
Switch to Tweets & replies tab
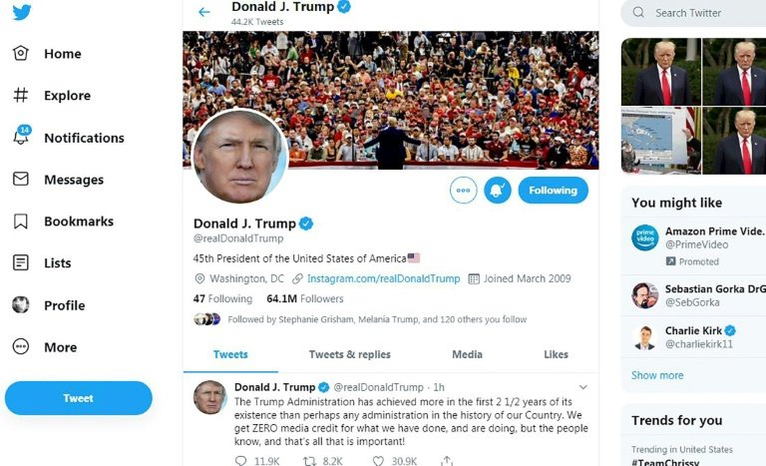point(350,354)
